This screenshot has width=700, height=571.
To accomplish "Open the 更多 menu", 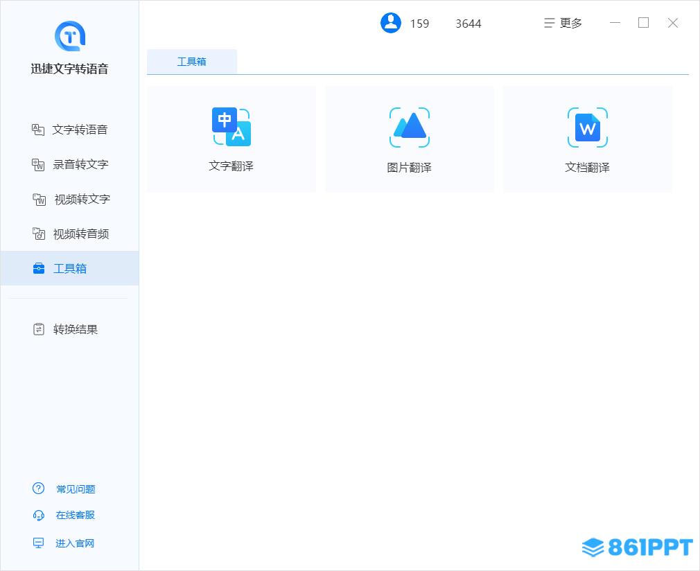I will (563, 24).
